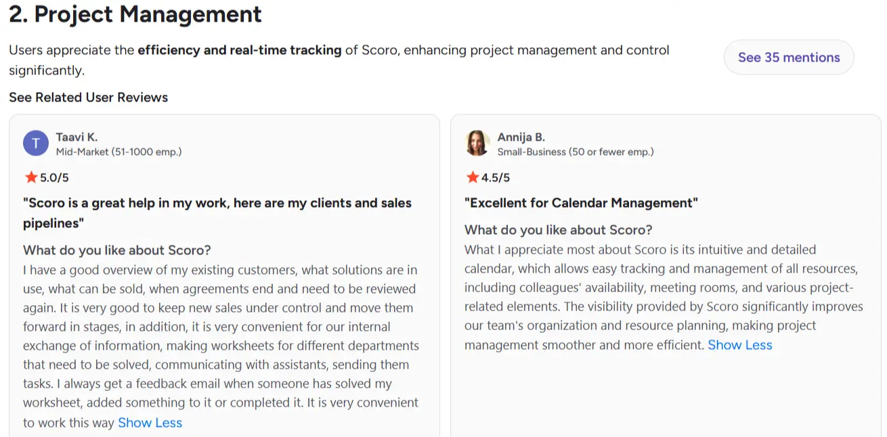Select the See Related User Reviews label
Image resolution: width=887 pixels, height=437 pixels.
87,97
